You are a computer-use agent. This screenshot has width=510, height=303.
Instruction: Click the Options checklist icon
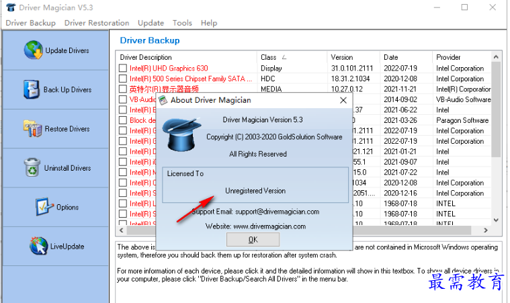44,207
